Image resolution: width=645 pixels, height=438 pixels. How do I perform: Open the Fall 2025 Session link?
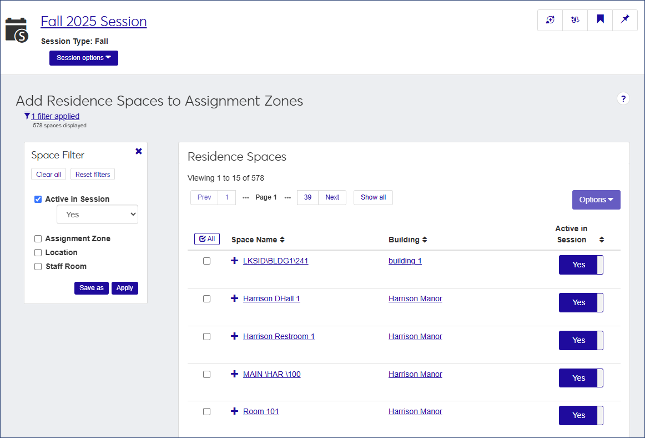pos(93,21)
